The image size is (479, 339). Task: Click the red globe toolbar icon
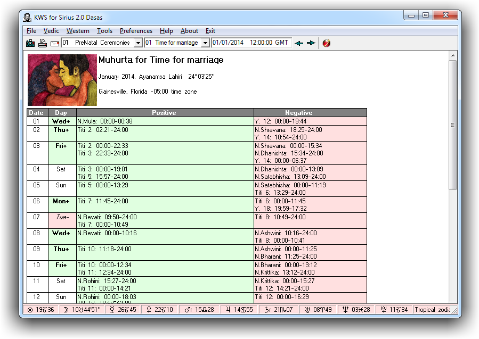pyautogui.click(x=326, y=43)
